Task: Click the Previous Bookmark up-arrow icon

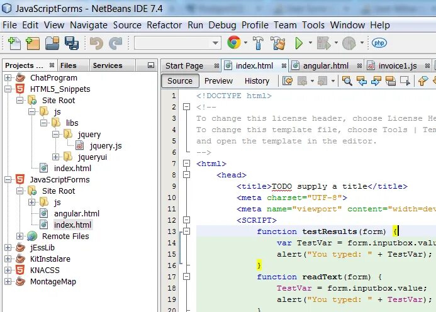Action: [x=423, y=81]
